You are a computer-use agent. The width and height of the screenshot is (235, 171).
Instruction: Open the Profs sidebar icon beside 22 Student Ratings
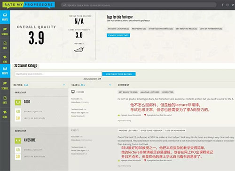click(x=5, y=71)
